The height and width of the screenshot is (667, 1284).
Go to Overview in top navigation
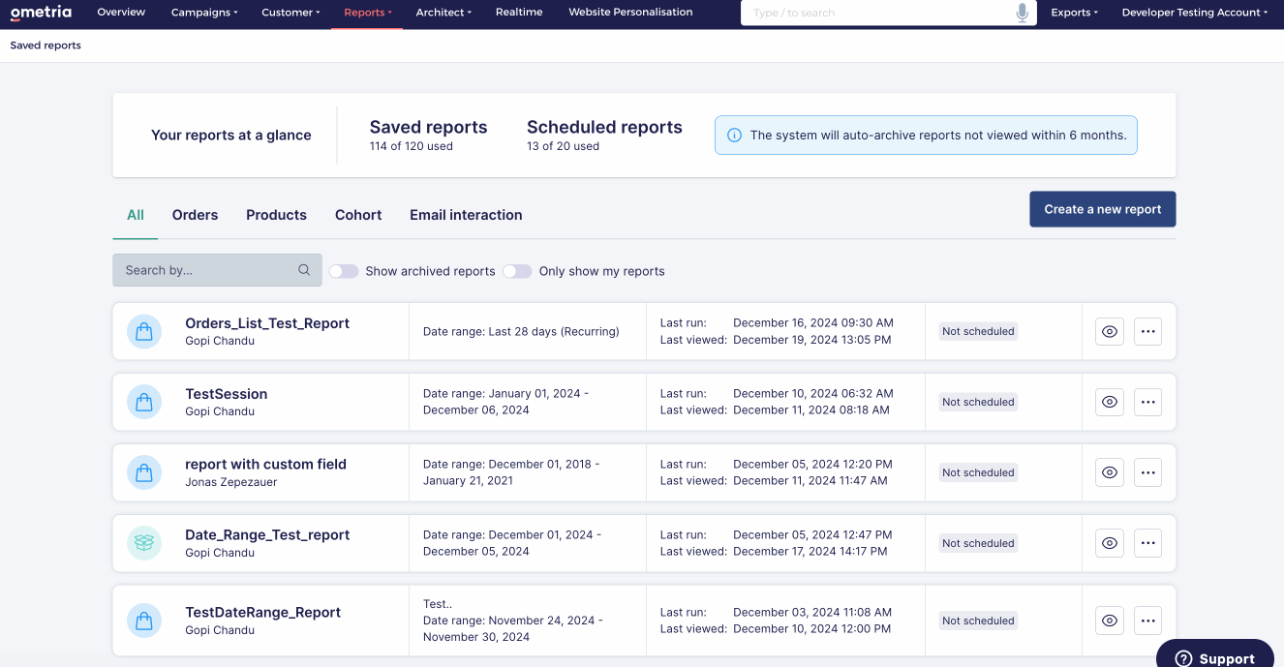[x=121, y=13]
